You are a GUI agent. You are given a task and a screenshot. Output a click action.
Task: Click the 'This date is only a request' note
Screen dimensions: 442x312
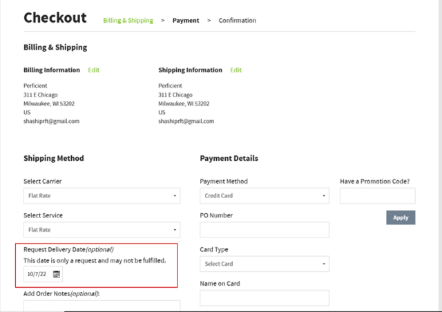point(95,260)
